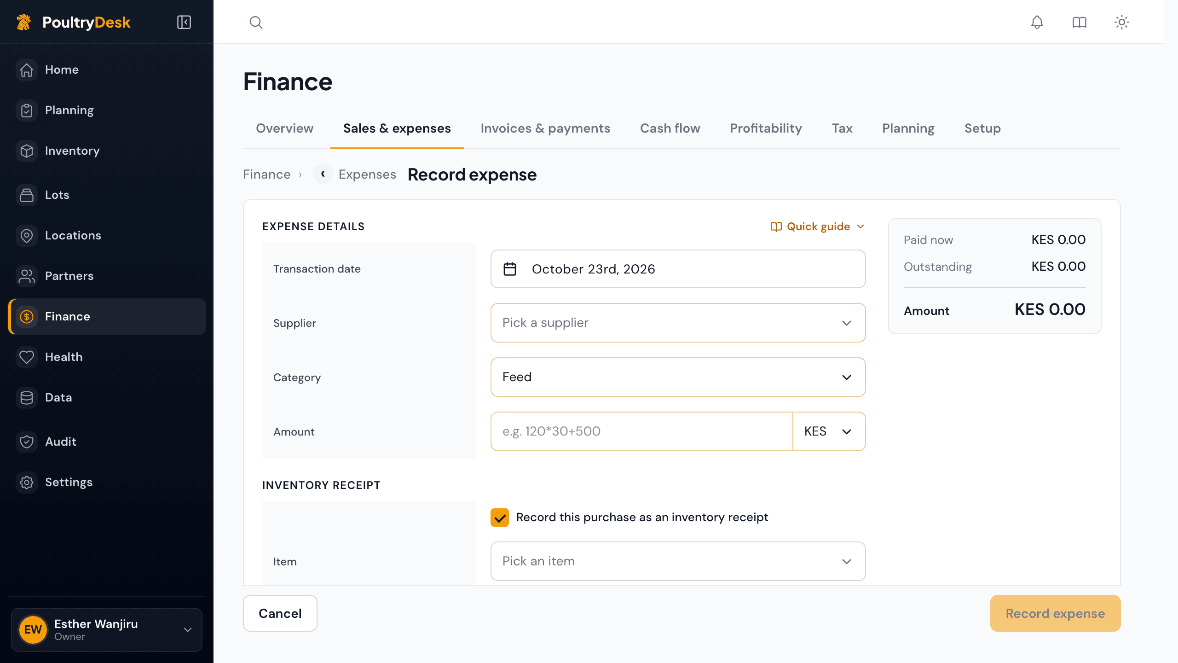
Task: Click the Partners people icon
Action: pos(27,276)
